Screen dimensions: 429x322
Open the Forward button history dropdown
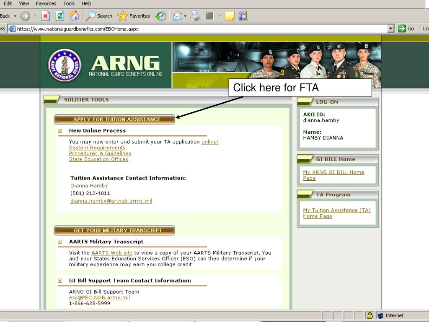[x=35, y=16]
